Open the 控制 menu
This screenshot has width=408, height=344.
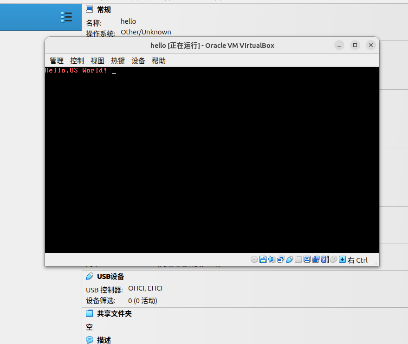(x=77, y=60)
